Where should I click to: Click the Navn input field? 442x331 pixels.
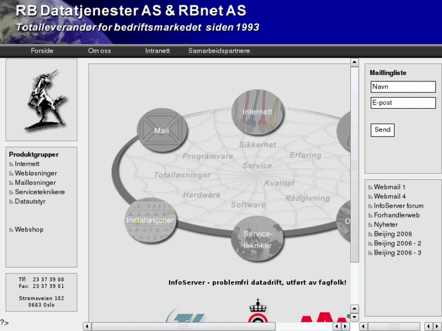403,87
